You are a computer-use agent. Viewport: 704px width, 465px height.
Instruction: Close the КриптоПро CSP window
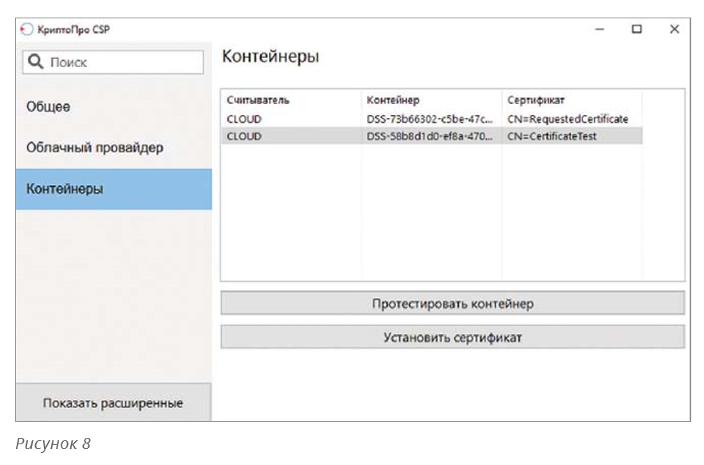[x=674, y=30]
